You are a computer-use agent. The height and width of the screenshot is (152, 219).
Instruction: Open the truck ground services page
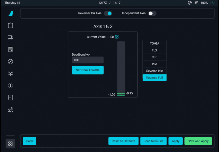click(x=10, y=37)
